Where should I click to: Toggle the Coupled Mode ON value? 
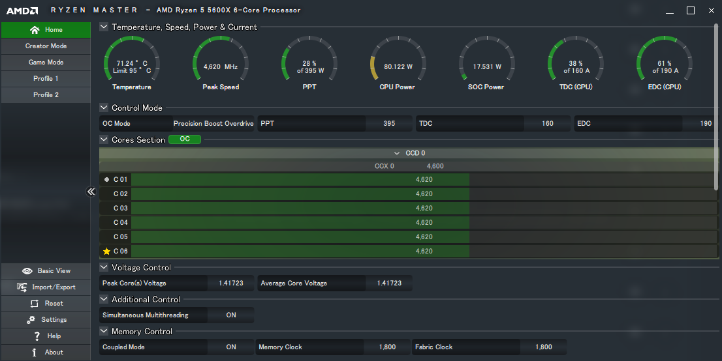tap(230, 347)
